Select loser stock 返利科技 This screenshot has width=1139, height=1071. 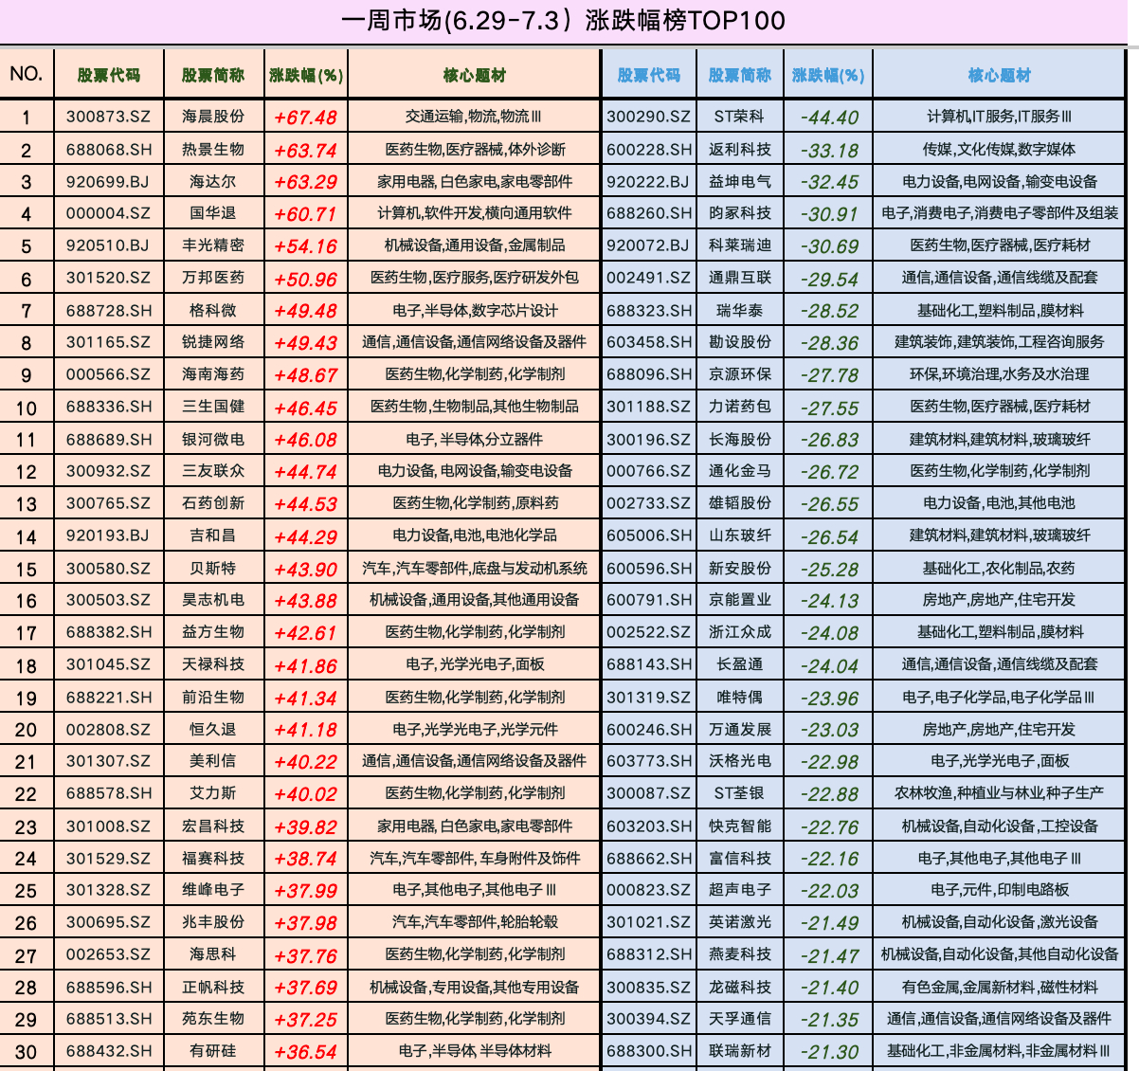(x=740, y=149)
